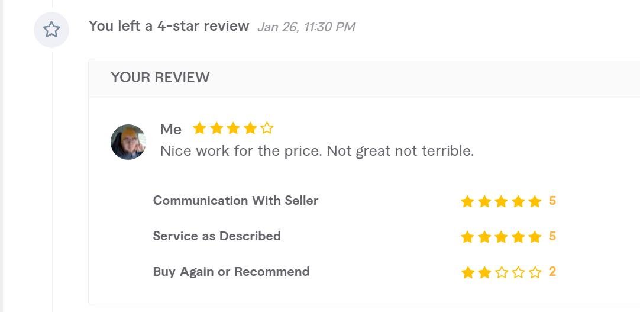This screenshot has width=640, height=312.
Task: Click the first star of the overall rating
Action: (x=199, y=128)
